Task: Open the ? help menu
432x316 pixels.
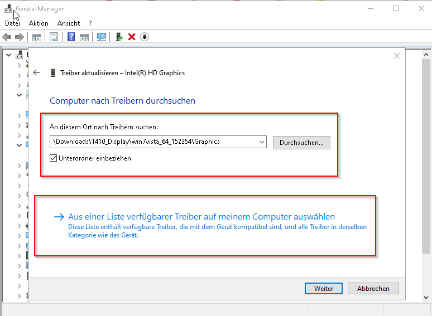Action: point(90,23)
